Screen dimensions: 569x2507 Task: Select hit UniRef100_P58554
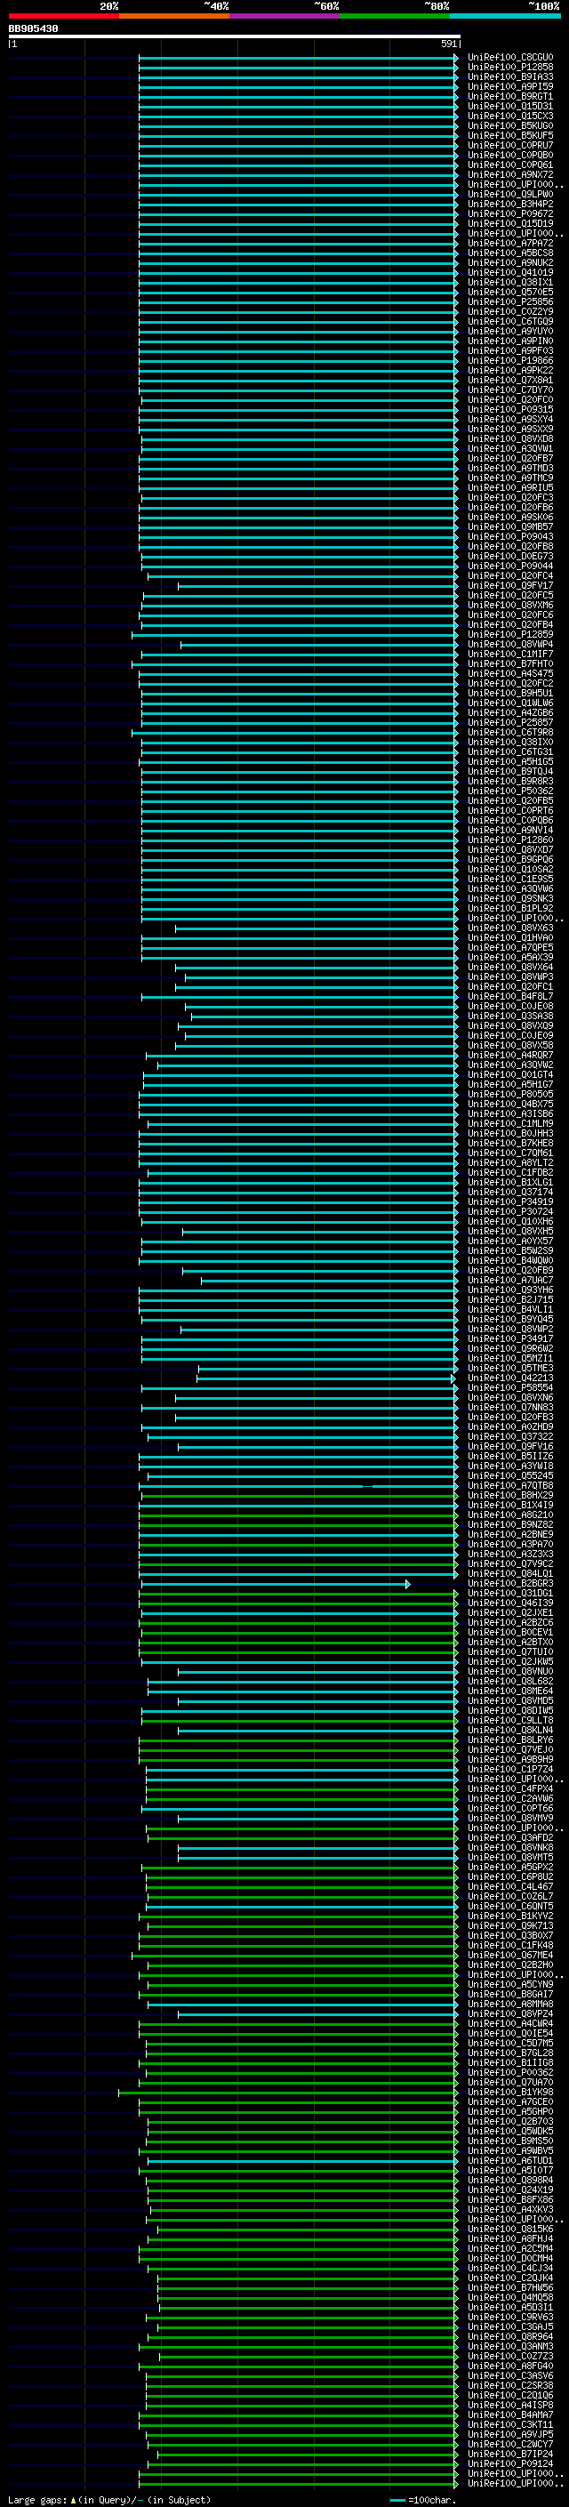(510, 1388)
